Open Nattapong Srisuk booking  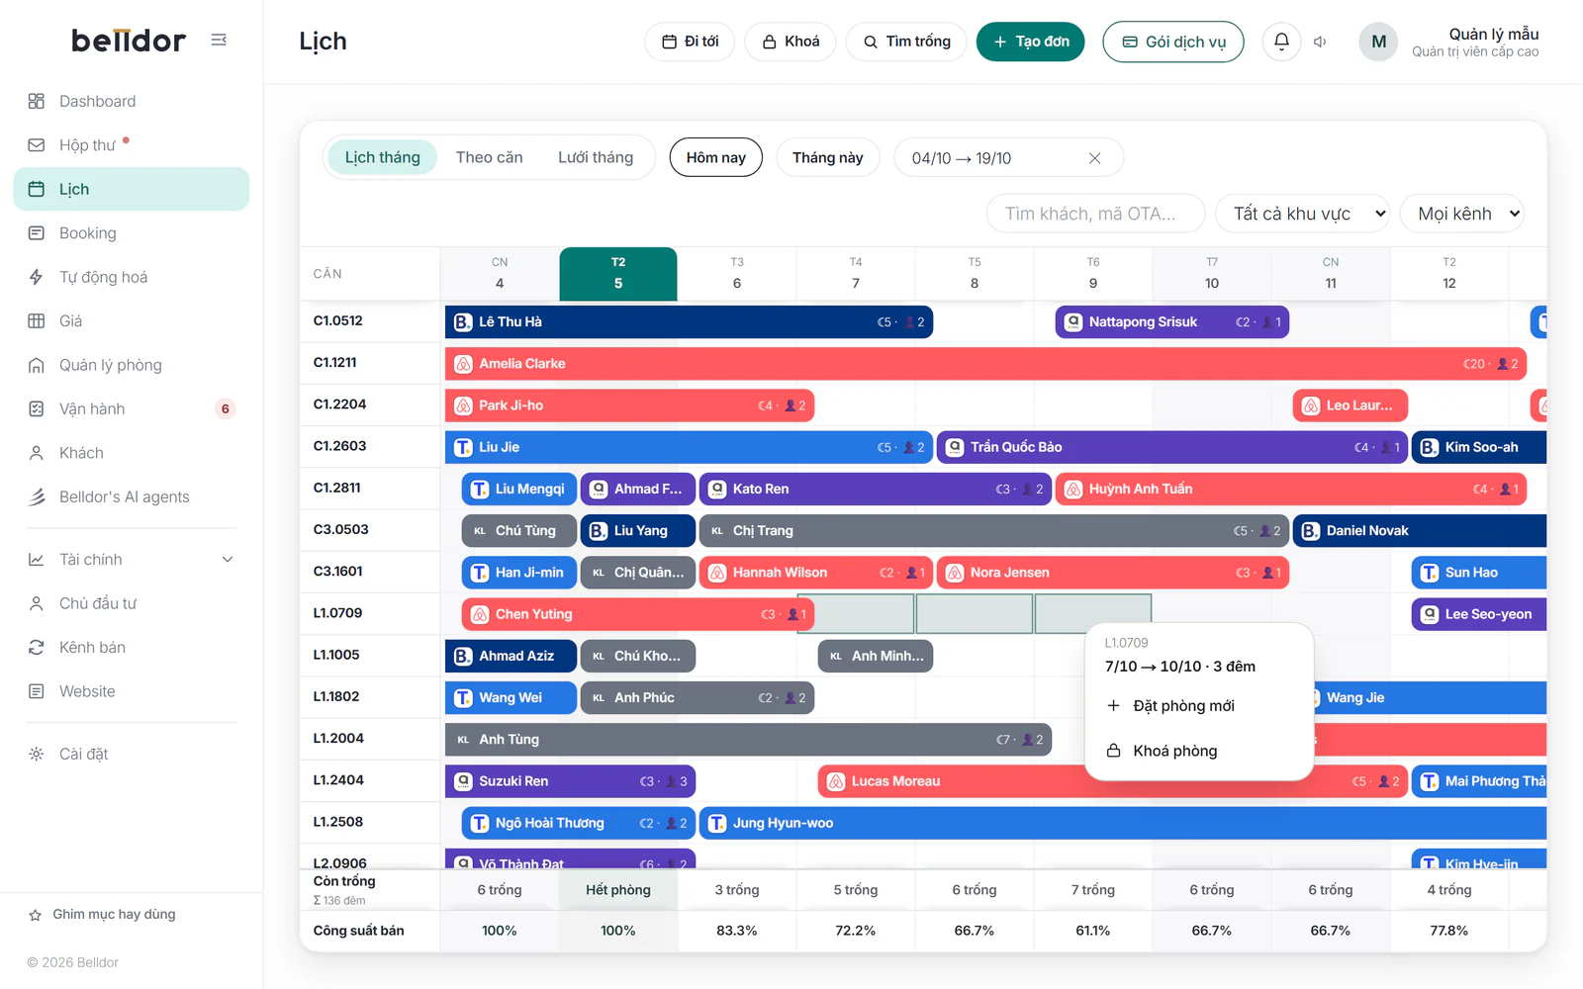coord(1172,322)
